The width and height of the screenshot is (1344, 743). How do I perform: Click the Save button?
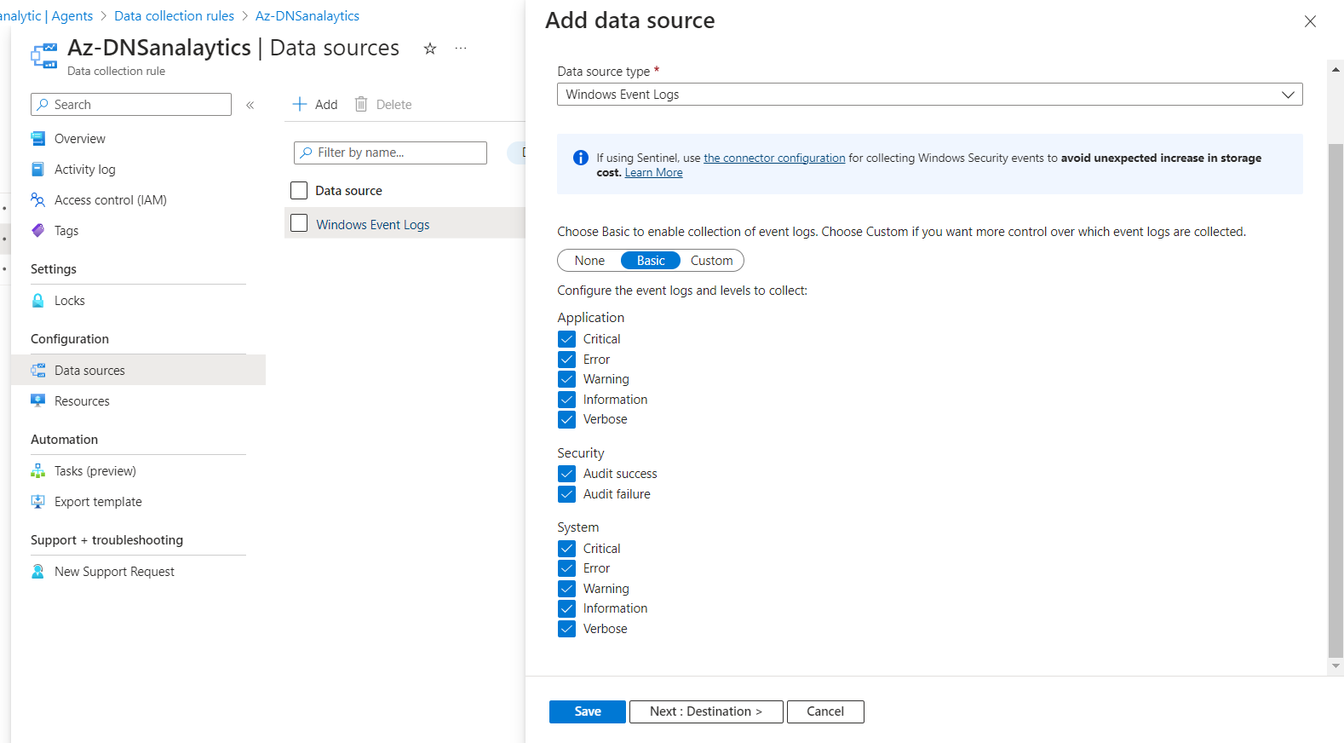coord(588,711)
